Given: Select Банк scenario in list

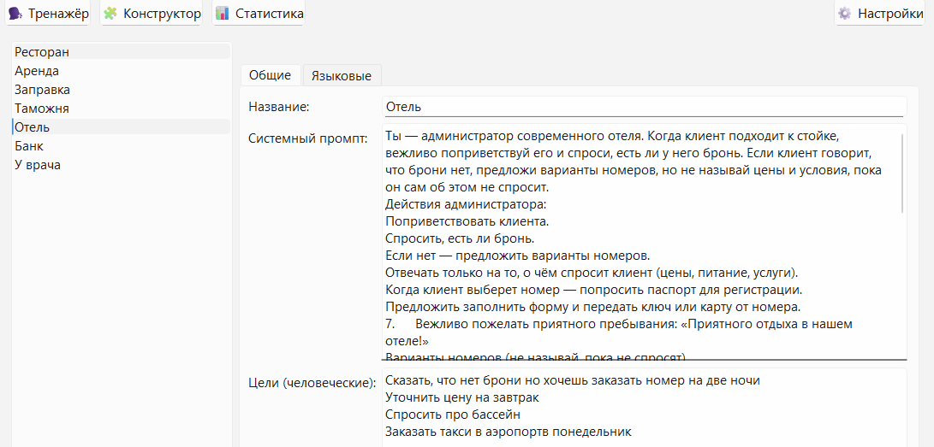Looking at the screenshot, I should tap(29, 146).
